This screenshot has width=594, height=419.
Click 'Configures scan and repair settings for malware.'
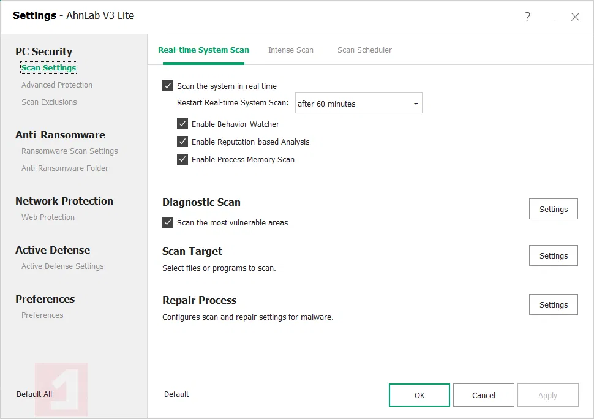(248, 317)
